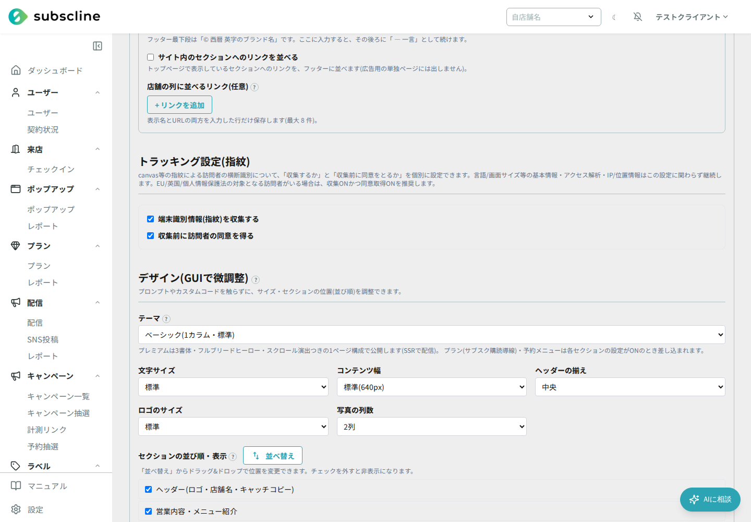The width and height of the screenshot is (751, 522).
Task: Click the 来店 store icon
Action: click(x=16, y=149)
